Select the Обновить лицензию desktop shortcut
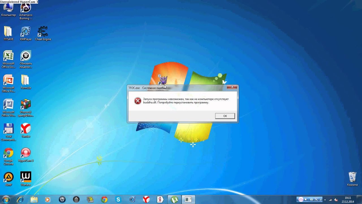The image size is (362, 204). point(26,59)
